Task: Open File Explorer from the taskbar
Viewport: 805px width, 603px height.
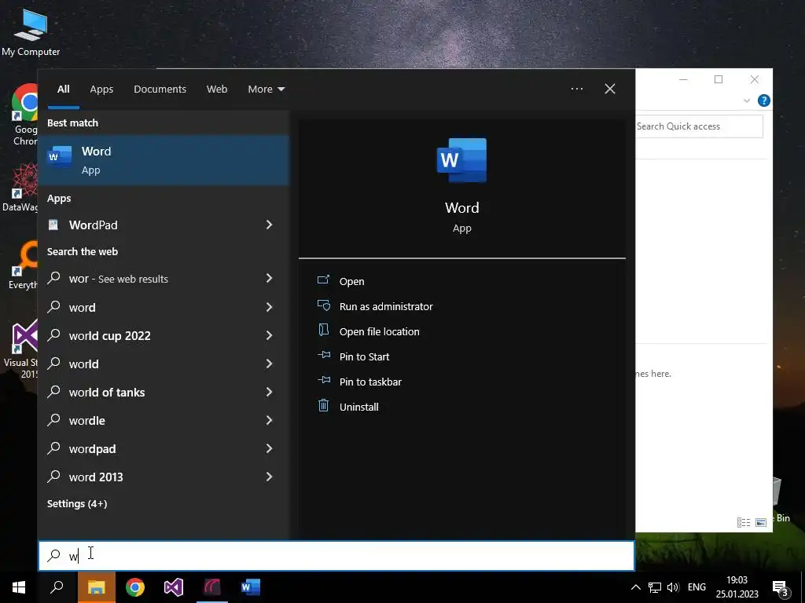Action: tap(96, 587)
